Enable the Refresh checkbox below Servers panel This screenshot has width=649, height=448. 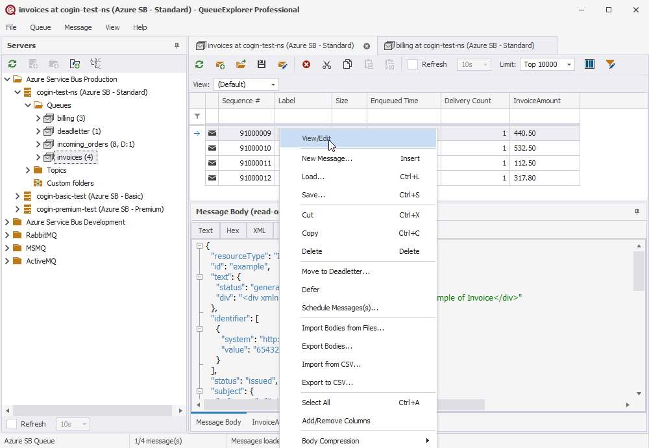[x=12, y=423]
